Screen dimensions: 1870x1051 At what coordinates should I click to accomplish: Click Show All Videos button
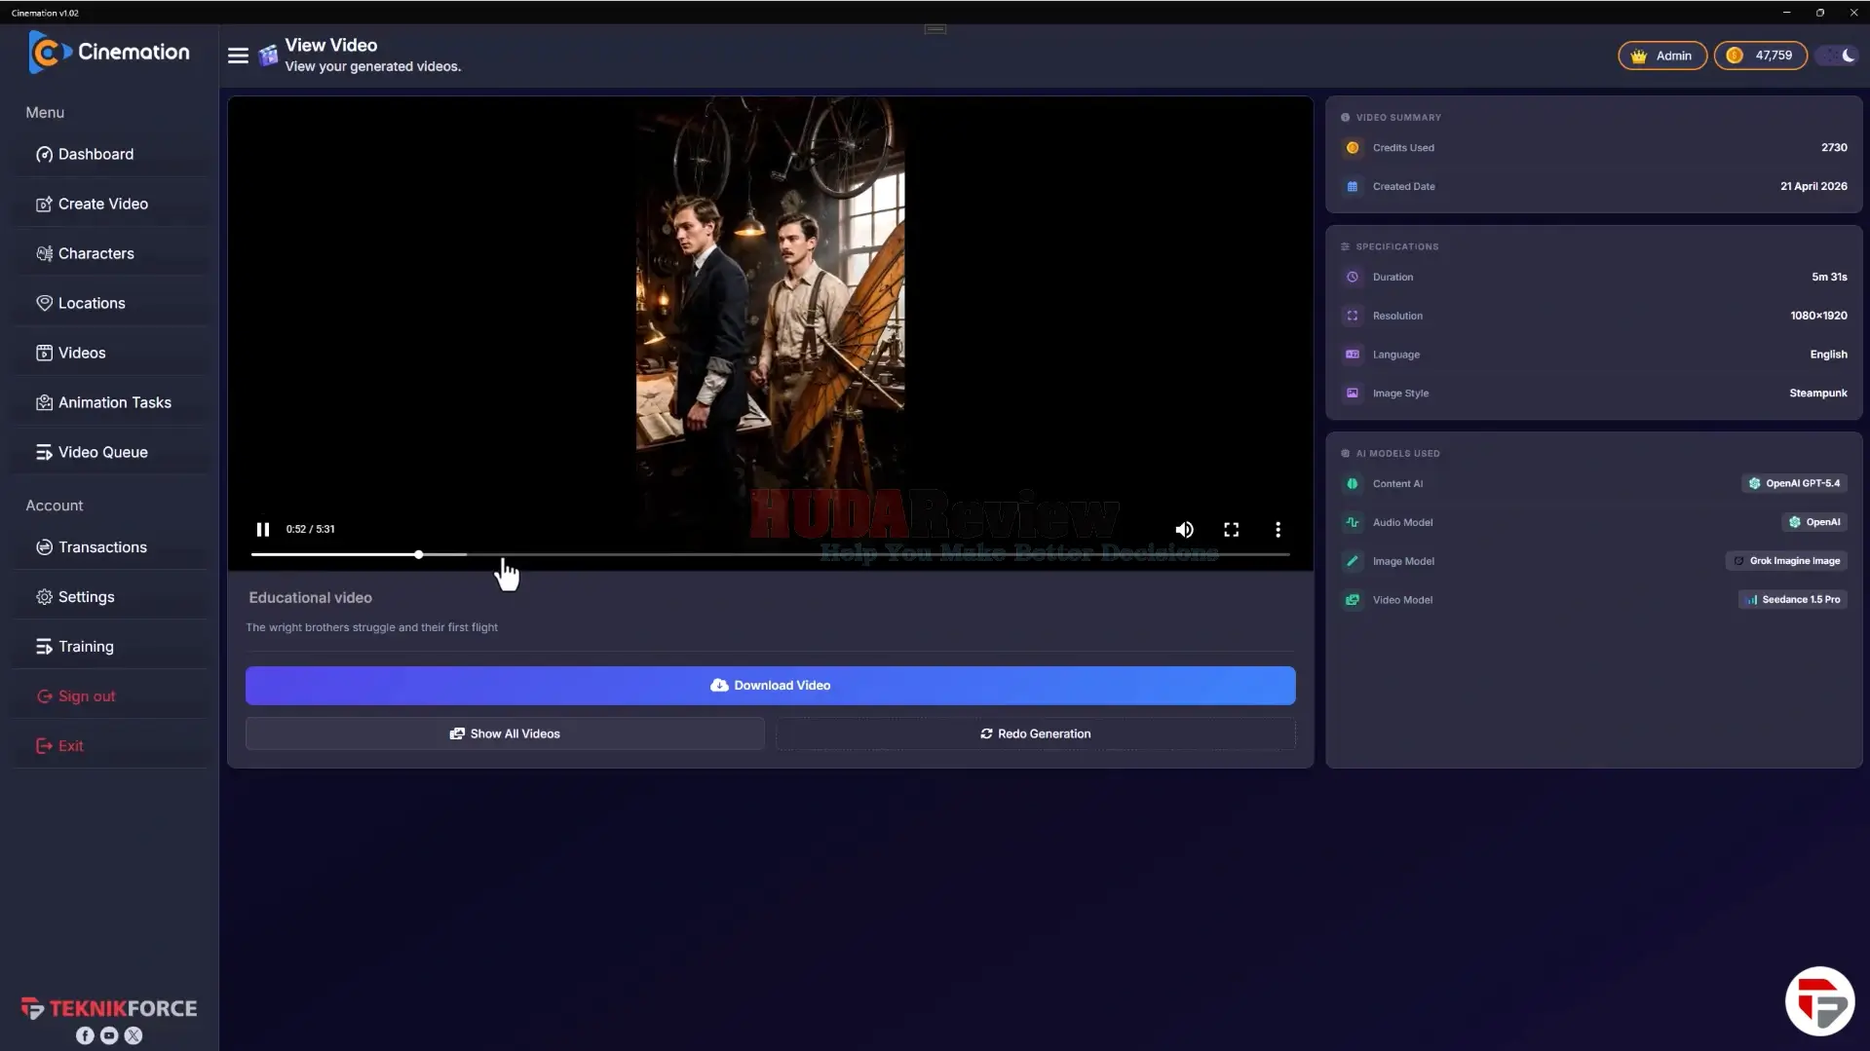click(505, 733)
